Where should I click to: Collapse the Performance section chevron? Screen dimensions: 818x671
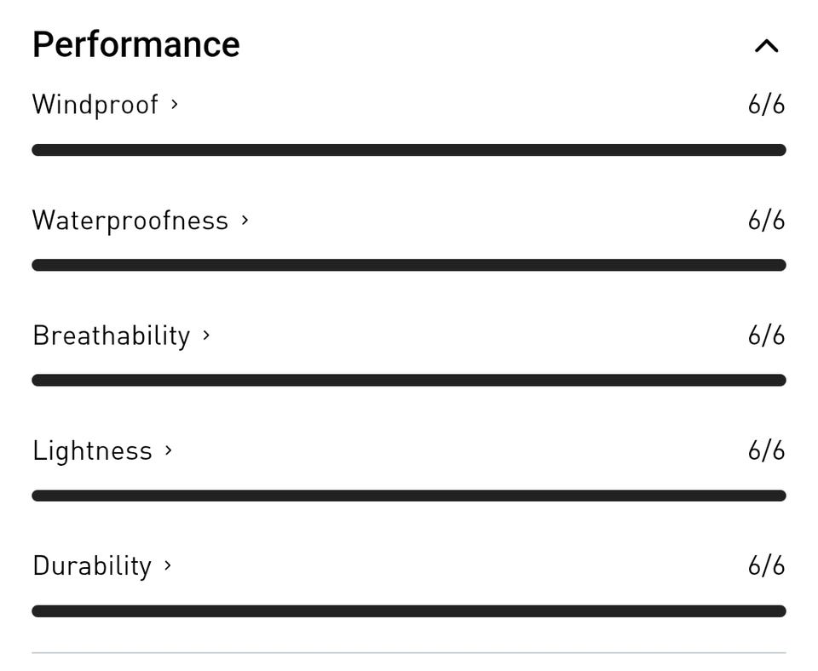pyautogui.click(x=766, y=46)
